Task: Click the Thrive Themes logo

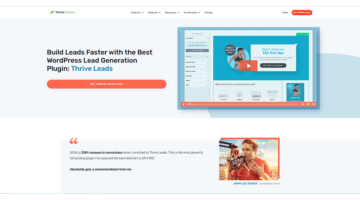Action: pyautogui.click(x=62, y=13)
